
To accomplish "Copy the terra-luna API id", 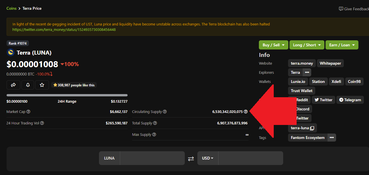I will (312, 128).
